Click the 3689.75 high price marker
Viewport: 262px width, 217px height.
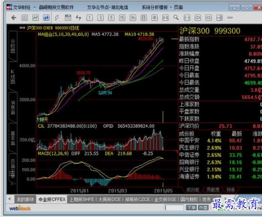tap(83, 73)
